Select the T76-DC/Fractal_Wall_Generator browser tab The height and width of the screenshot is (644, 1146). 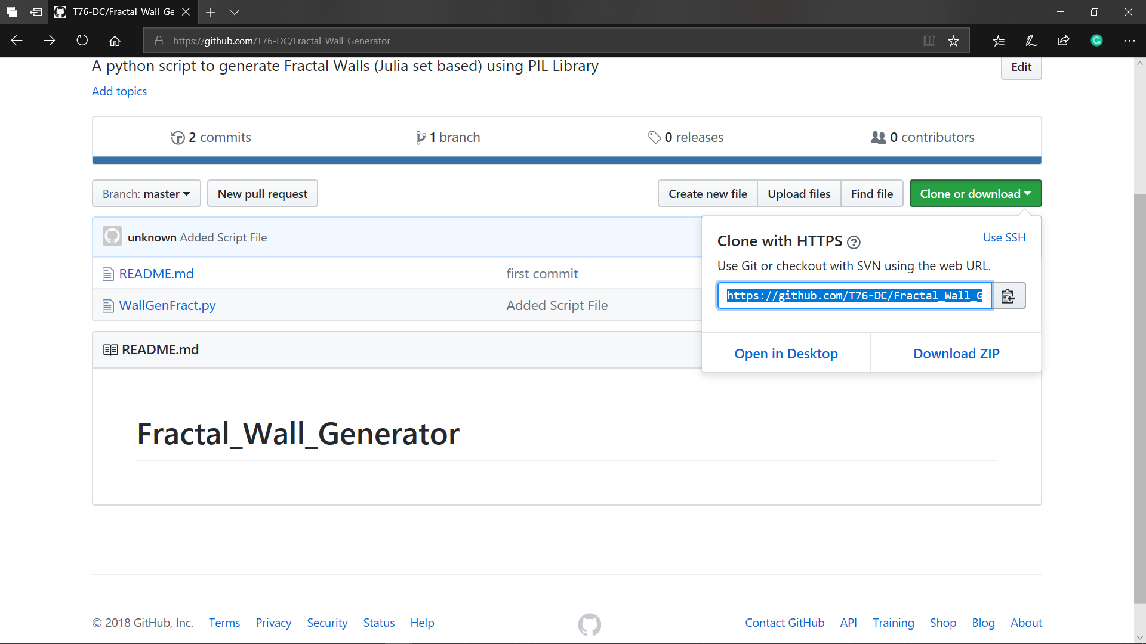pos(117,12)
